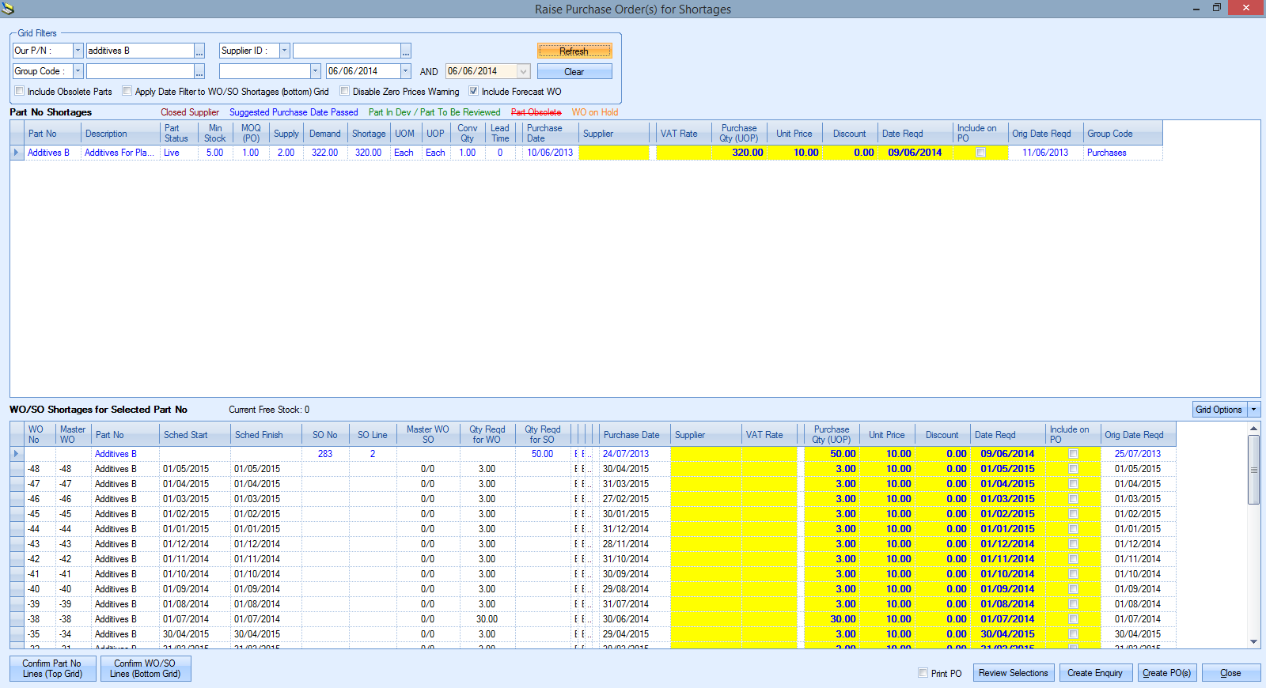Click the bottom grid's scroll down arrow

(1253, 641)
